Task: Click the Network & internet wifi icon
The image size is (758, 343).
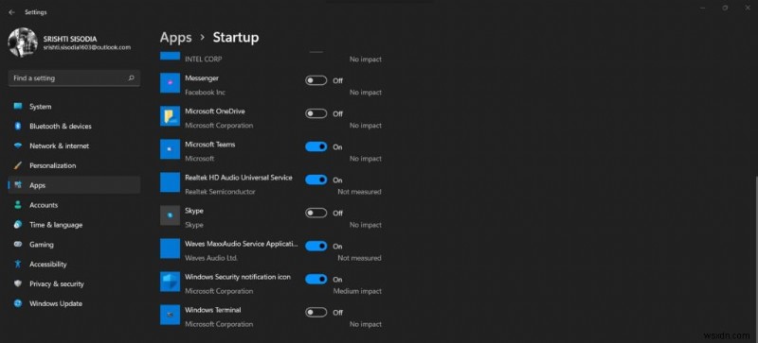Action: coord(18,146)
